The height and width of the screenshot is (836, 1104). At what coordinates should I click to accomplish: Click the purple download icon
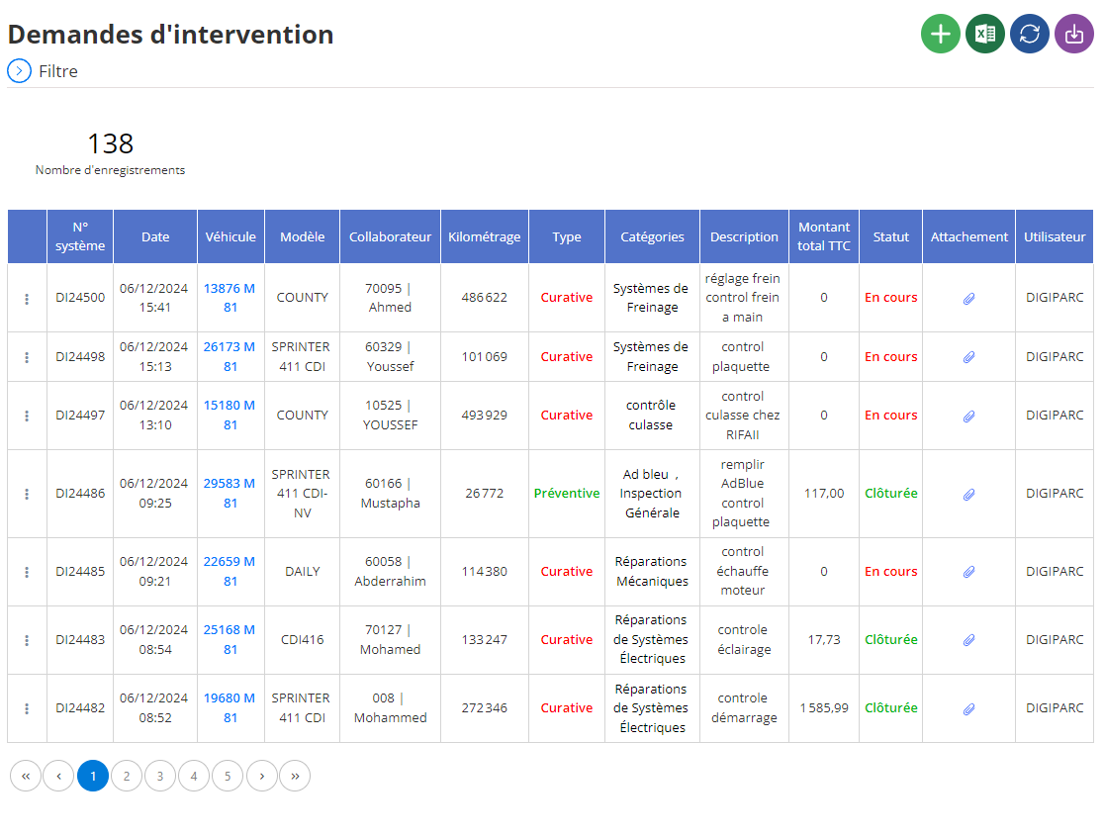[x=1073, y=34]
